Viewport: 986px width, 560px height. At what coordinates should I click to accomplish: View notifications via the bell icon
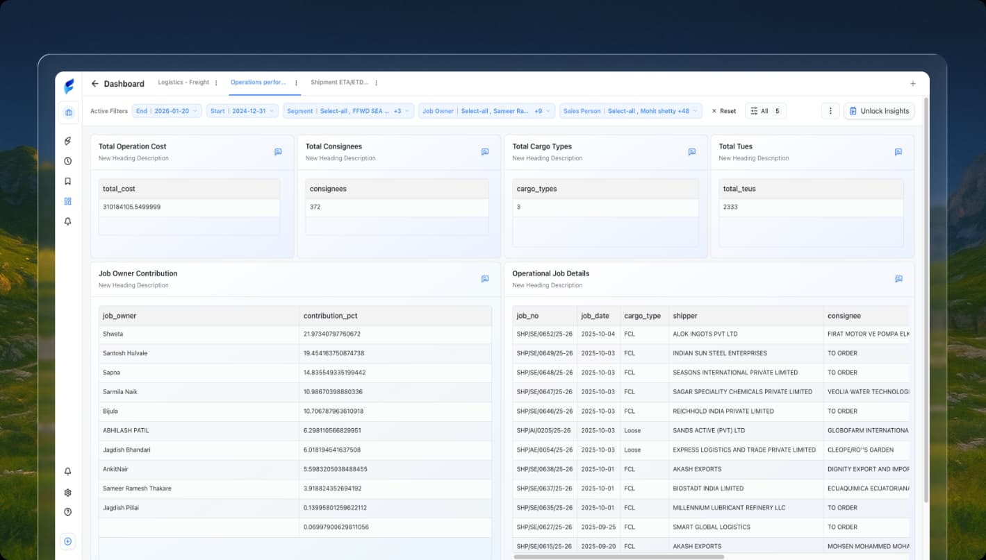67,221
